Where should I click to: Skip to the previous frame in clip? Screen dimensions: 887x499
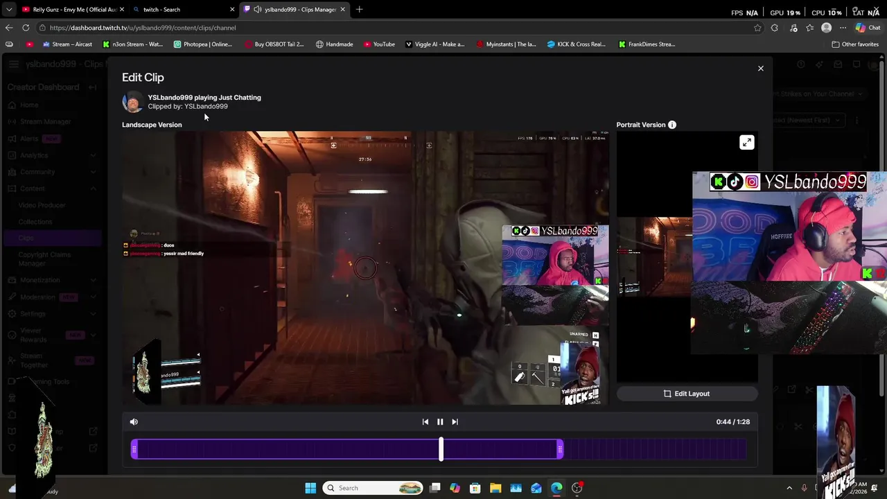coord(425,421)
